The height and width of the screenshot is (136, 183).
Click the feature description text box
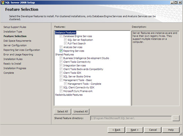[x=156, y=68]
